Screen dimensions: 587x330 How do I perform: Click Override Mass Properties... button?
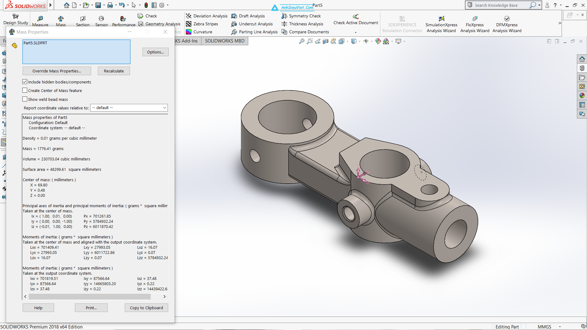point(57,71)
